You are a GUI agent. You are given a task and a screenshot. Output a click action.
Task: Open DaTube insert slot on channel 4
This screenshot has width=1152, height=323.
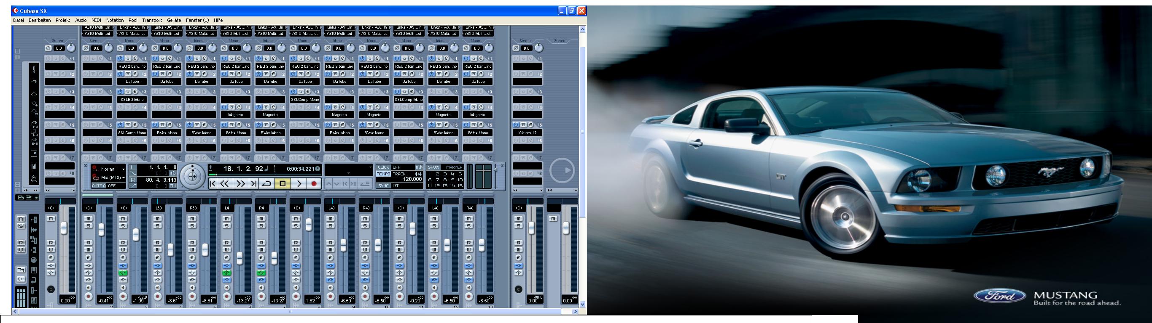pos(167,82)
